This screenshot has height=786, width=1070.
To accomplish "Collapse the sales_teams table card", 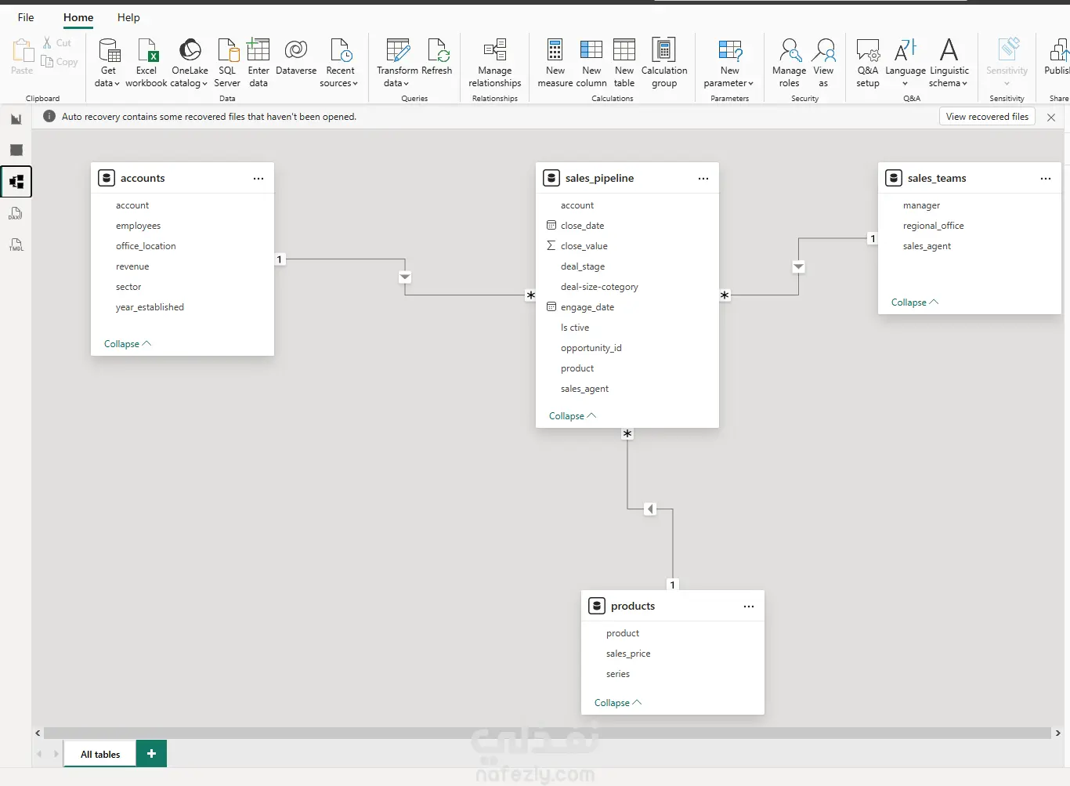I will click(x=915, y=302).
